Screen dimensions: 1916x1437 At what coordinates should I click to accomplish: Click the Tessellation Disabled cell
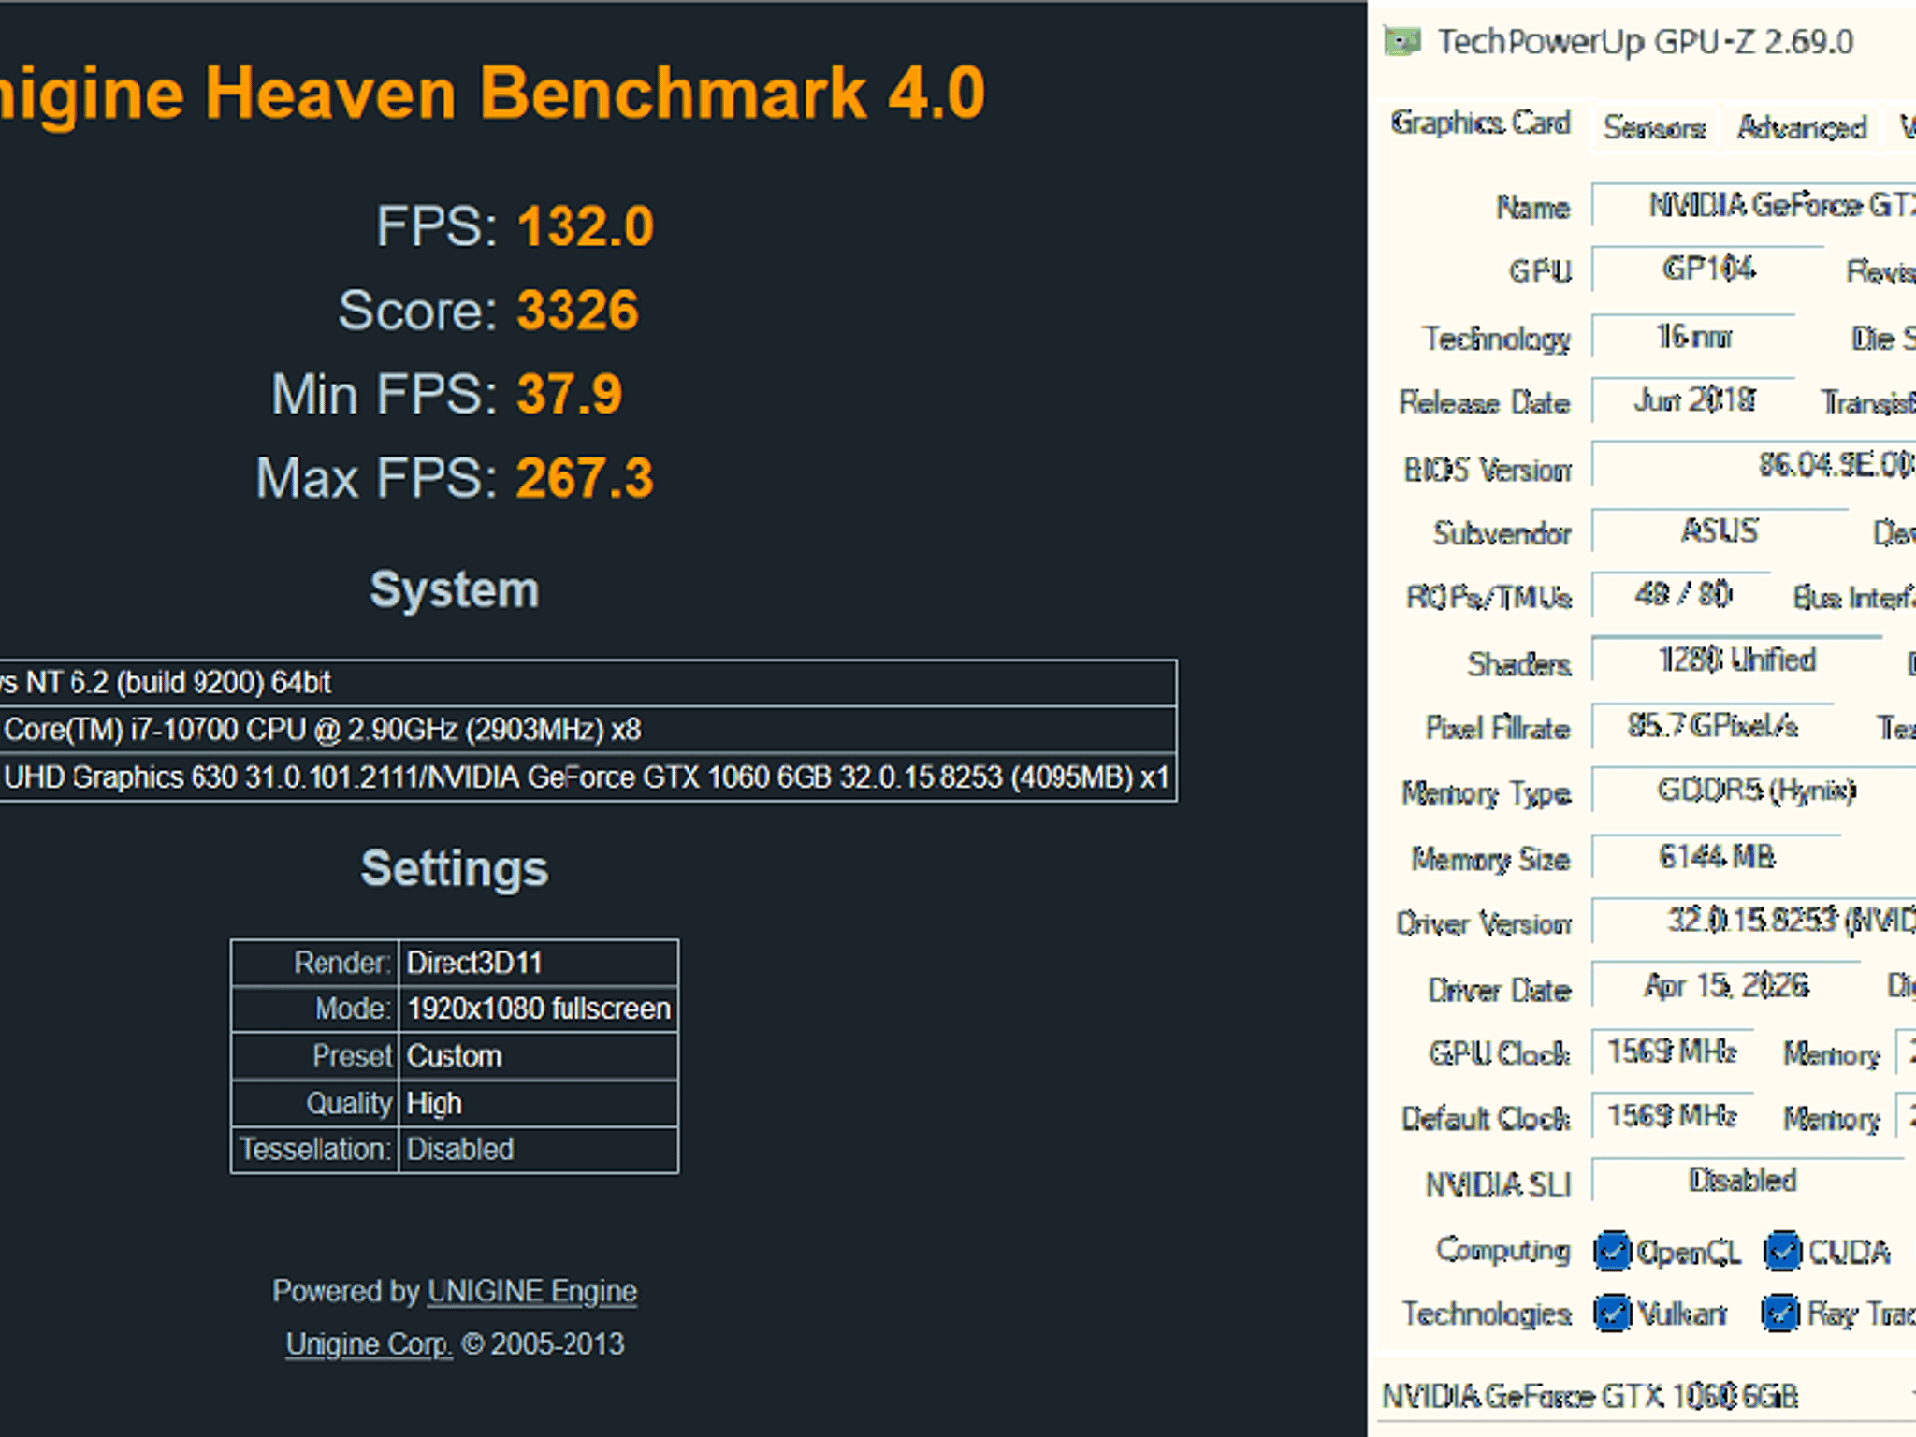(x=538, y=1150)
